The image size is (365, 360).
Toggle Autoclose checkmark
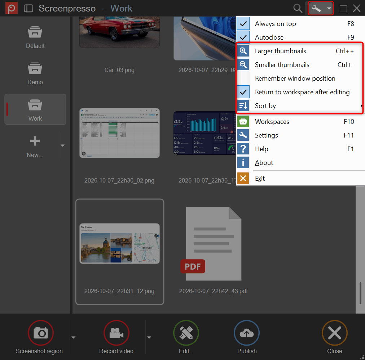[243, 37]
